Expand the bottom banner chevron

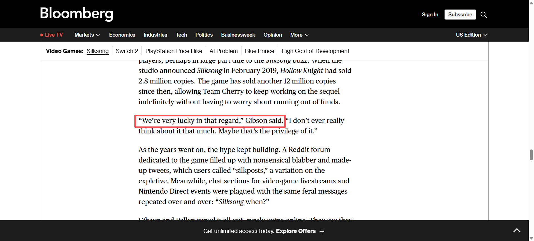517,230
